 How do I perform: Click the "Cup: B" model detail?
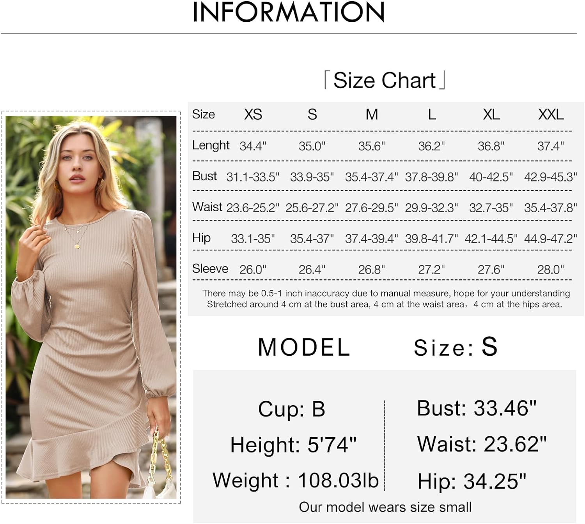tap(291, 409)
